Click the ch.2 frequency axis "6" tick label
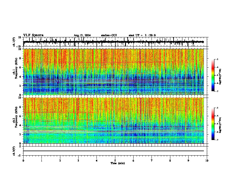The height and width of the screenshot is (180, 233). [21, 116]
